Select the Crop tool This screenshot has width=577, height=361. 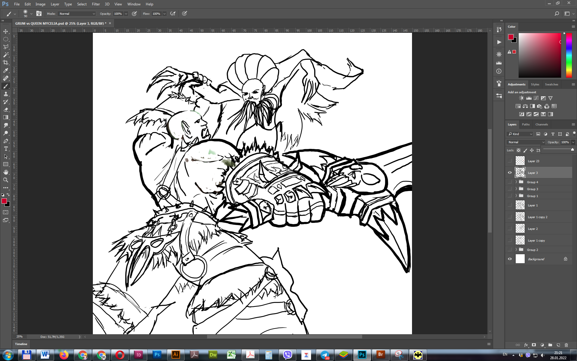tap(6, 63)
